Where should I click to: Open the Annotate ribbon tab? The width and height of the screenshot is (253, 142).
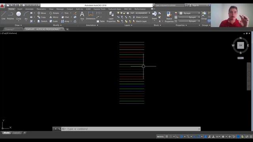(29, 9)
